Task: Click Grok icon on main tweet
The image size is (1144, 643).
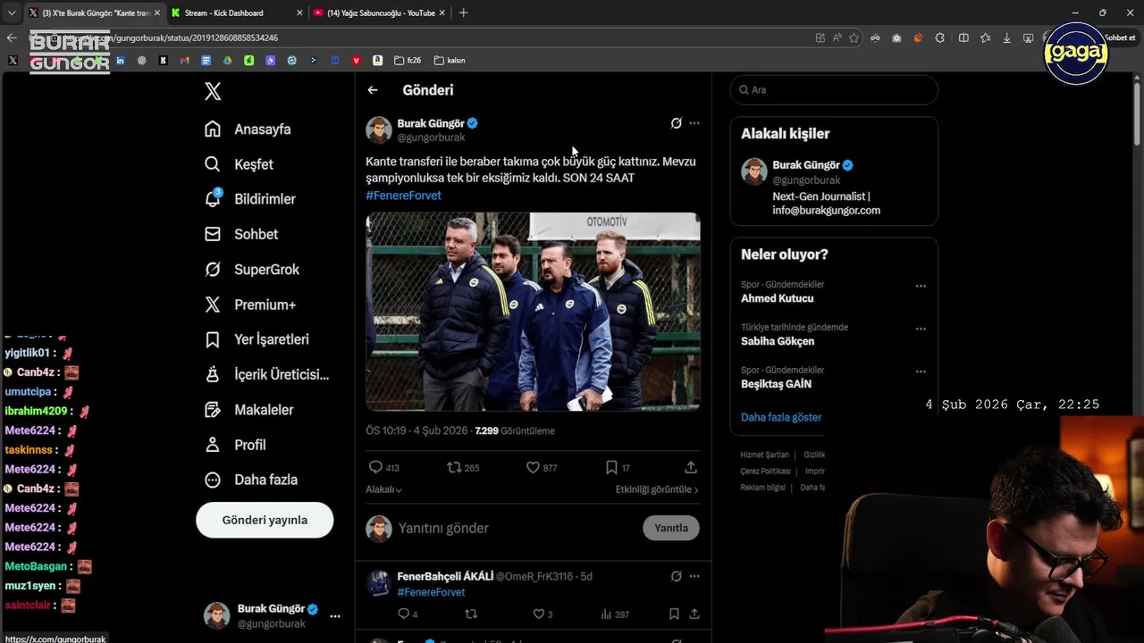Action: click(677, 123)
